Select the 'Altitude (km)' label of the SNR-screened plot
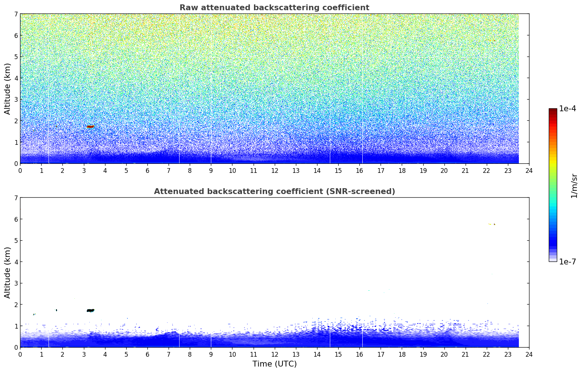 pos(7,272)
